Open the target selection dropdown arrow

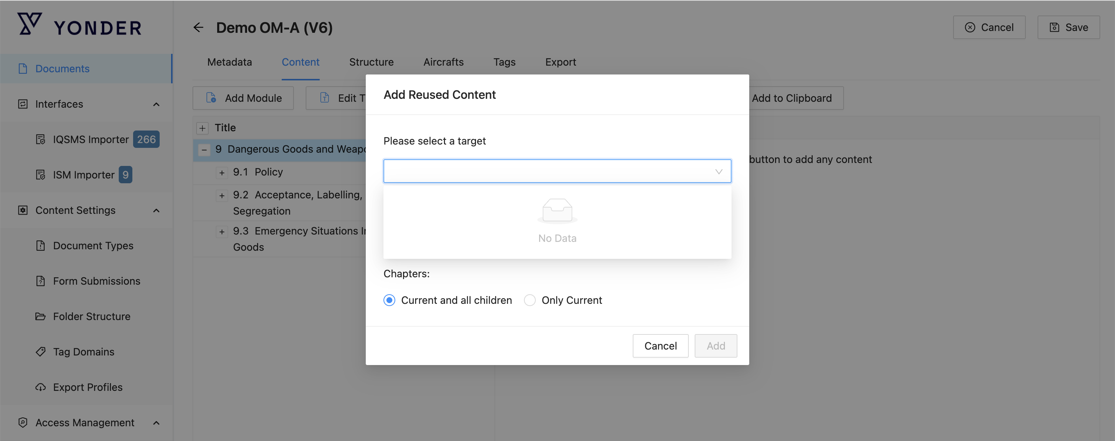tap(719, 171)
